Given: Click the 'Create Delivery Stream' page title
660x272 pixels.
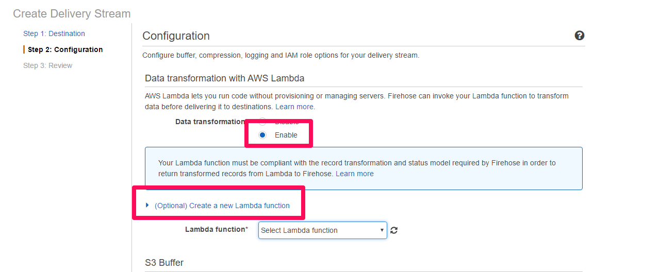Looking at the screenshot, I should tap(72, 14).
